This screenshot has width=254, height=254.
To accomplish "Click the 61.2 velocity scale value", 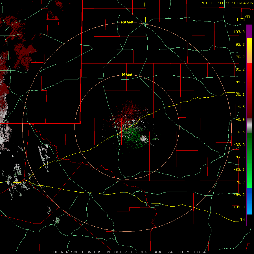I will 240,69.
